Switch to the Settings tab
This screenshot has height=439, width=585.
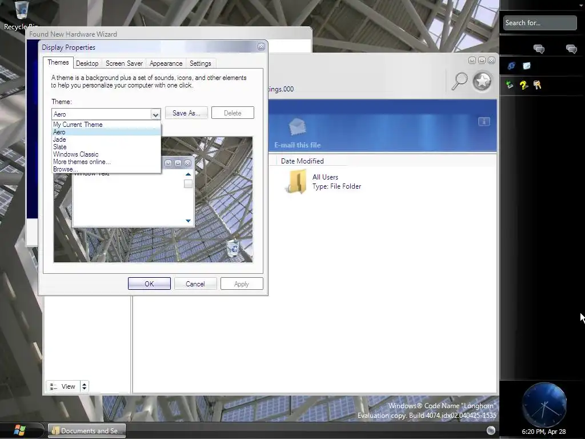click(201, 63)
